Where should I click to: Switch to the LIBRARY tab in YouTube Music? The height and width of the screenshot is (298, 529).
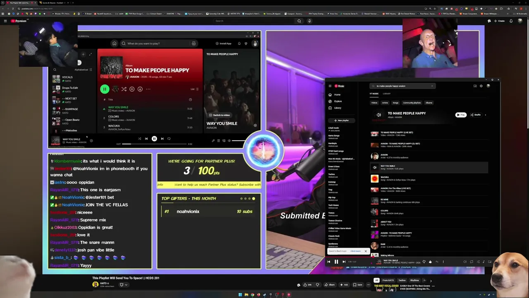coord(386,94)
